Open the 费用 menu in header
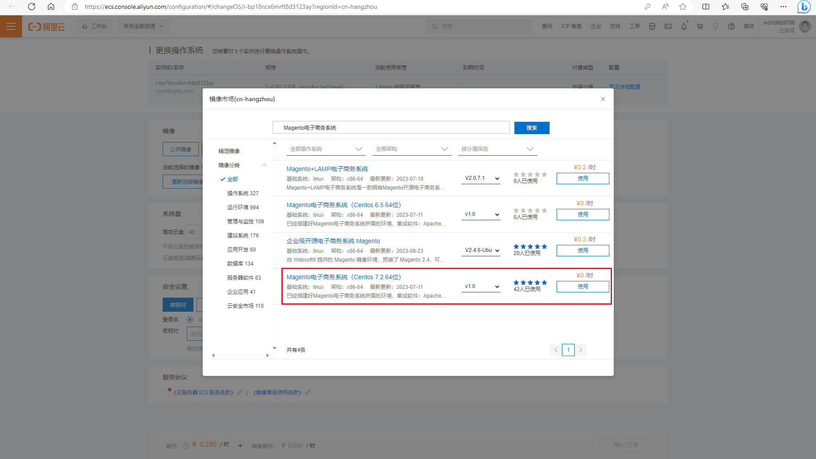This screenshot has height=459, width=816. pyautogui.click(x=547, y=26)
